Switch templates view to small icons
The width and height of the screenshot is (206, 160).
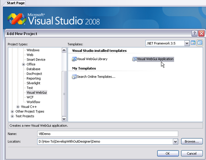200,43
